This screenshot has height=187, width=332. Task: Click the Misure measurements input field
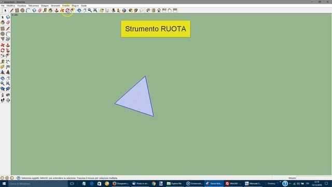click(314, 178)
